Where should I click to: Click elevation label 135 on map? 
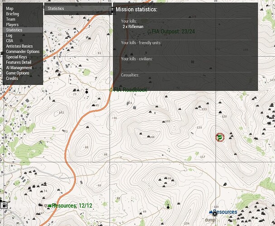tap(199, 127)
